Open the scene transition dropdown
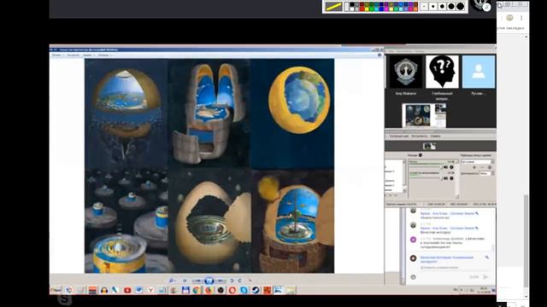Image resolution: width=547 pixels, height=307 pixels. click(x=477, y=162)
